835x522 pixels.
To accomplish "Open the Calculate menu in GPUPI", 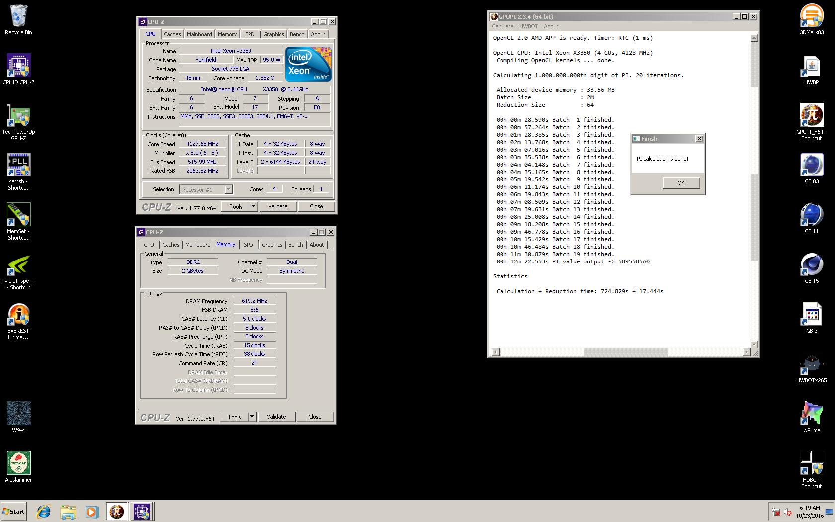I will tap(502, 27).
